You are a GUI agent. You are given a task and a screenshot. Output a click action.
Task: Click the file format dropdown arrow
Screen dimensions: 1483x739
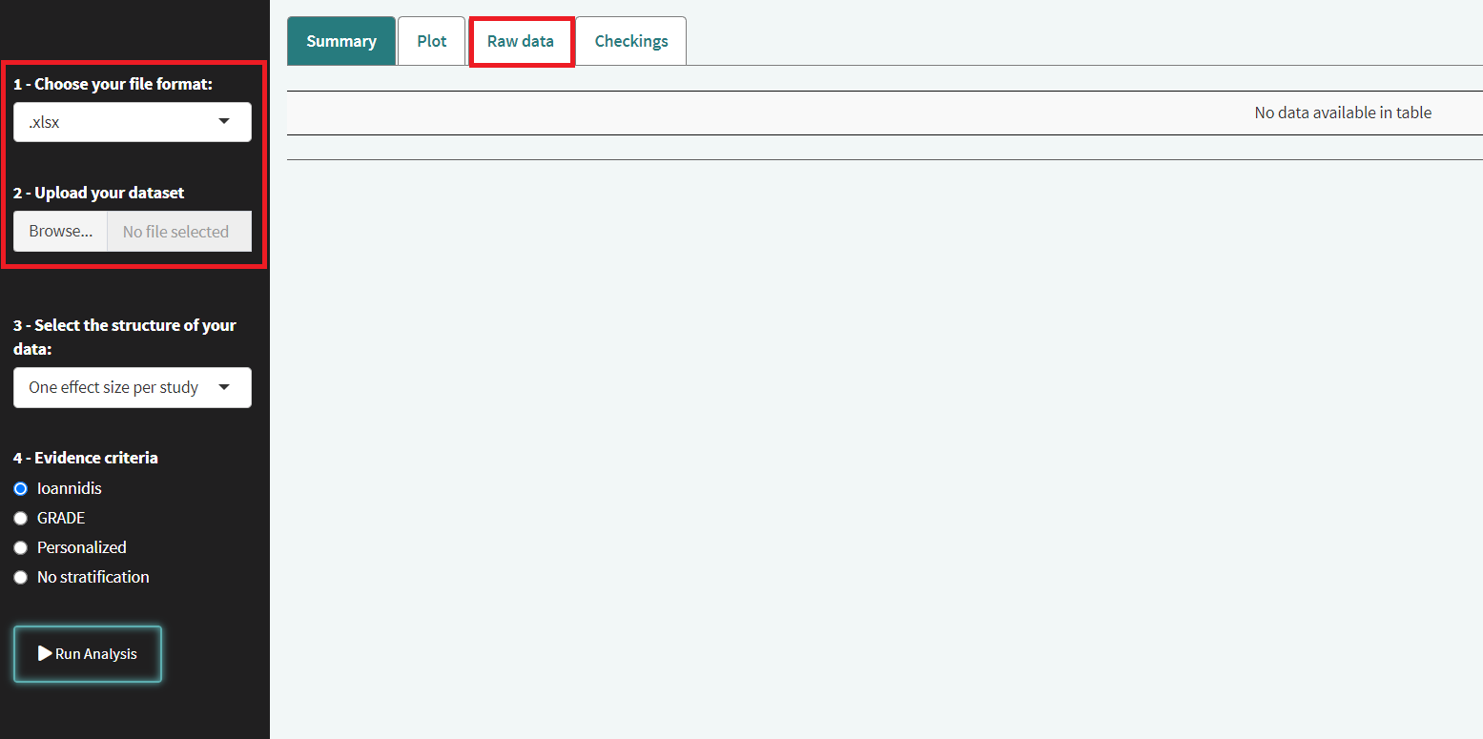[224, 122]
